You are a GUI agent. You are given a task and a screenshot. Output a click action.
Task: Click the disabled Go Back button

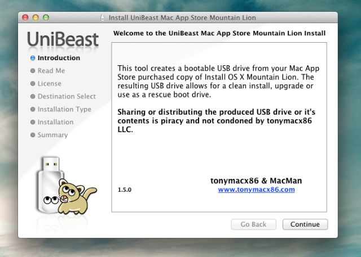click(x=253, y=224)
